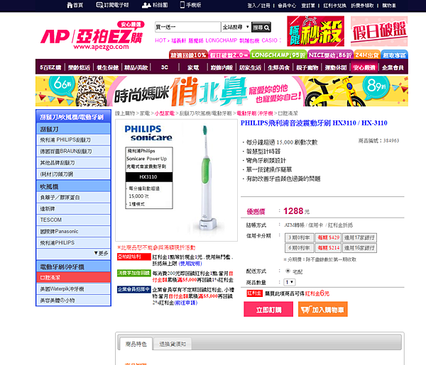The image size is (426, 365).
Task: Click the CASIO hot keyword link
Action: pyautogui.click(x=269, y=40)
